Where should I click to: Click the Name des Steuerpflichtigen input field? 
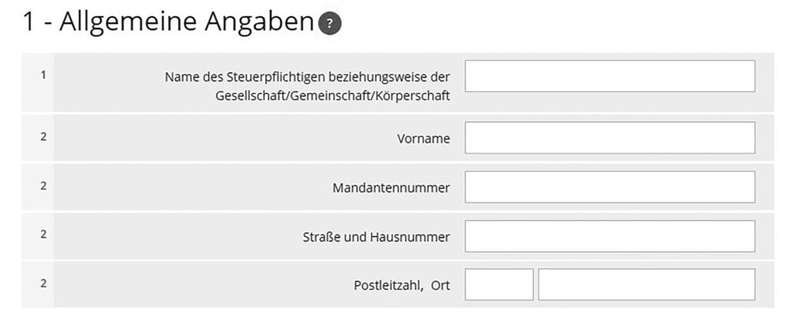[609, 76]
